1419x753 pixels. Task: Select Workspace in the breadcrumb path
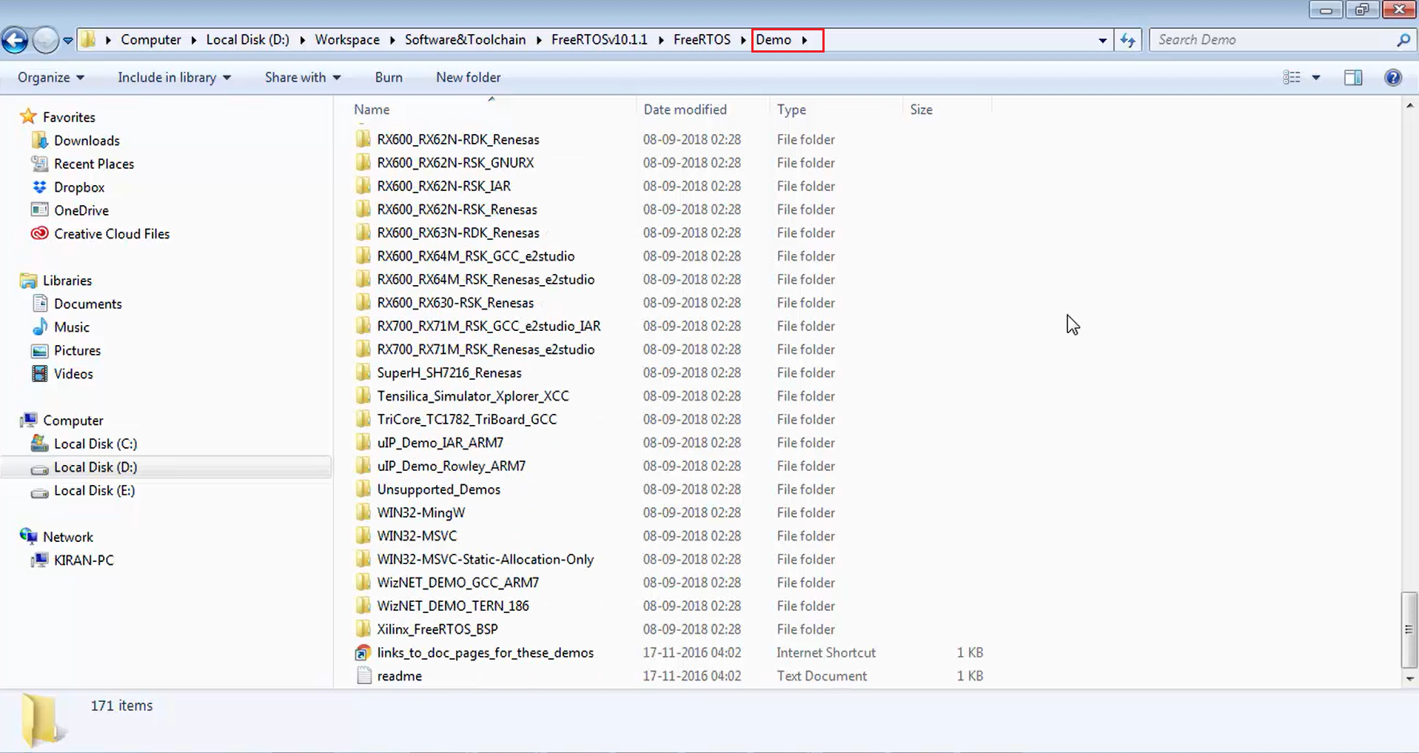click(x=347, y=40)
